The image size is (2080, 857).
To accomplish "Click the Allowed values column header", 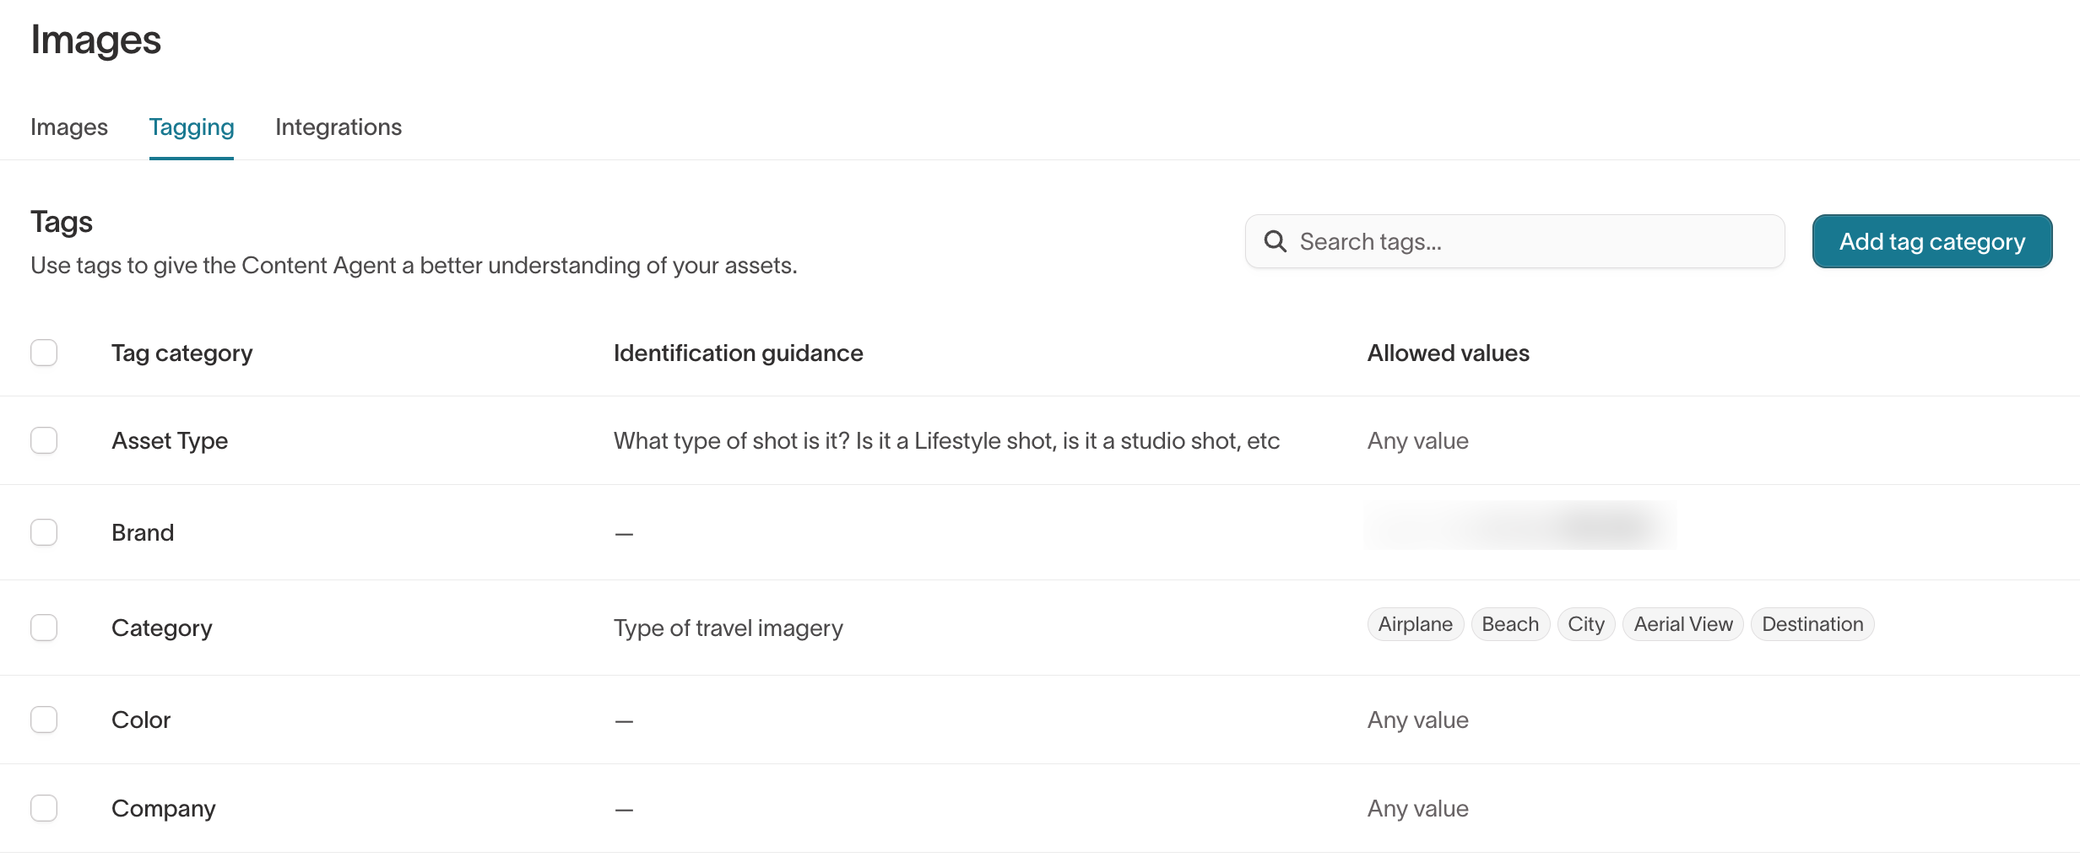I will click(1449, 353).
